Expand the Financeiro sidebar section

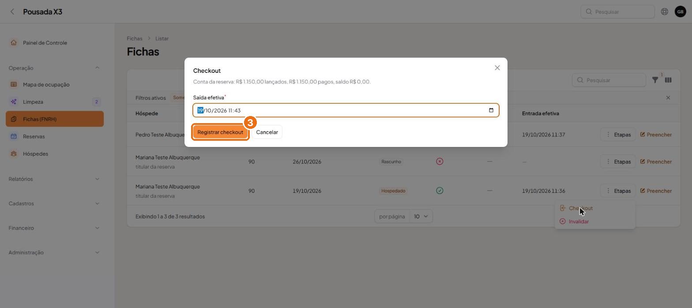pyautogui.click(x=54, y=228)
